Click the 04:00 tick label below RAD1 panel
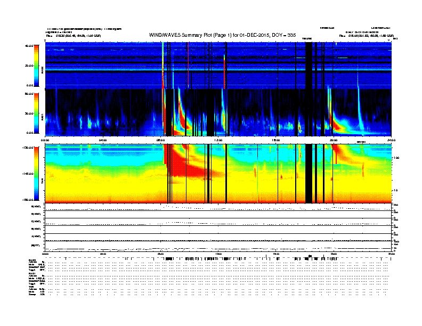422x326 pixels. click(103, 140)
